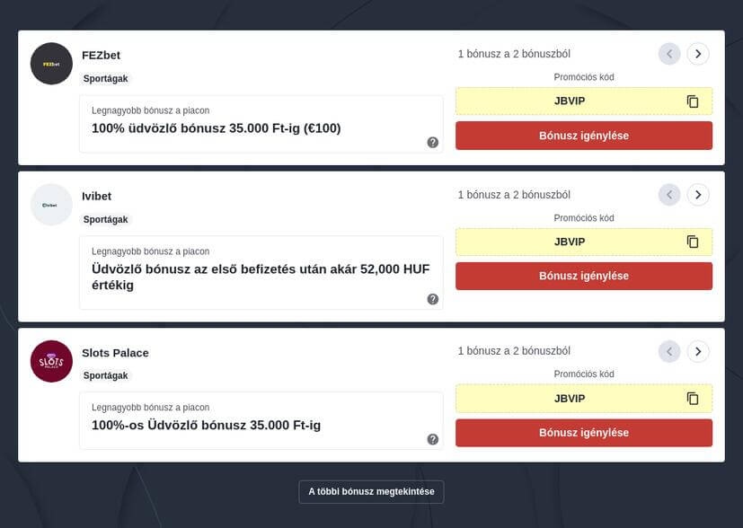This screenshot has width=743, height=528.
Task: Select the Sportágak tag under Ivibet
Action: (106, 219)
